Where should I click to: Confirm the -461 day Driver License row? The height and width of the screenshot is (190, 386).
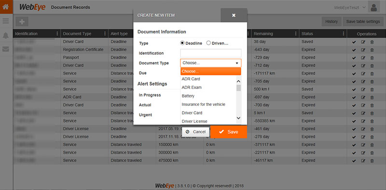[x=354, y=129]
